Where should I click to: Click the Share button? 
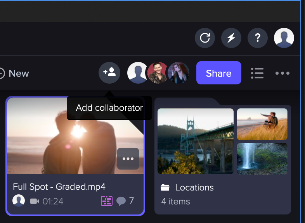tap(219, 73)
